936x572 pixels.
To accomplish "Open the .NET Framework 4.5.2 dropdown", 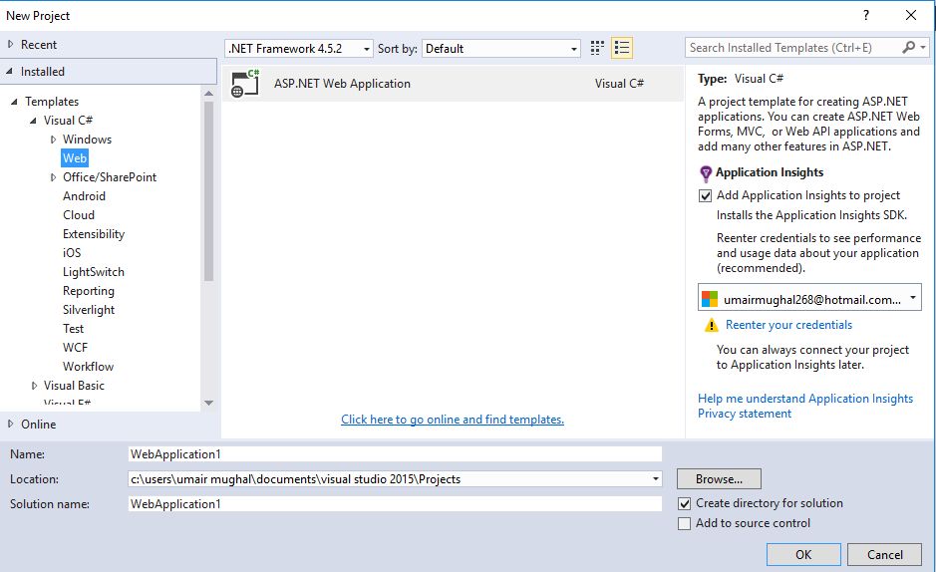I will (299, 48).
